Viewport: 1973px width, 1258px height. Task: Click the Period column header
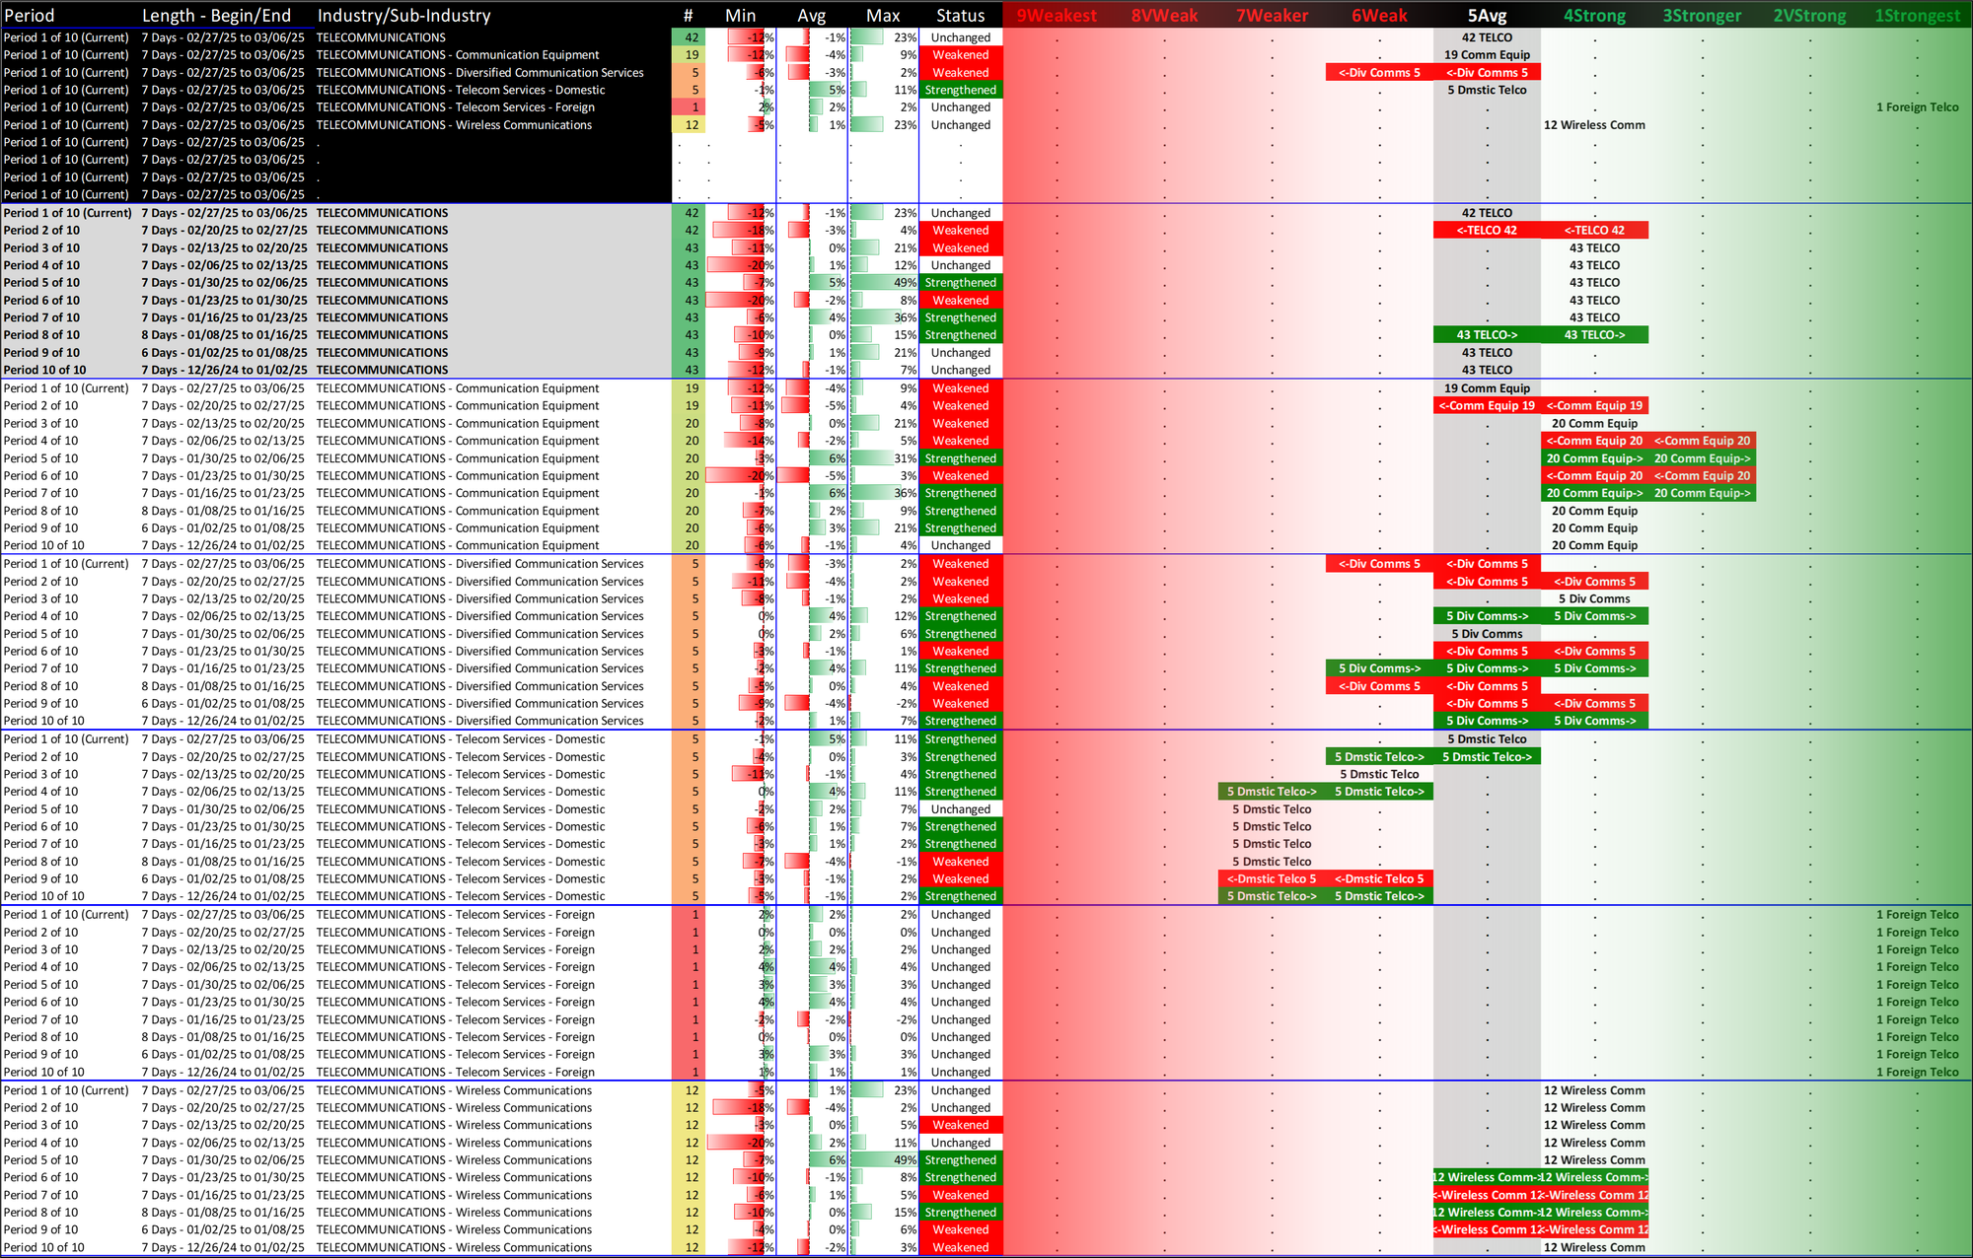(x=30, y=16)
